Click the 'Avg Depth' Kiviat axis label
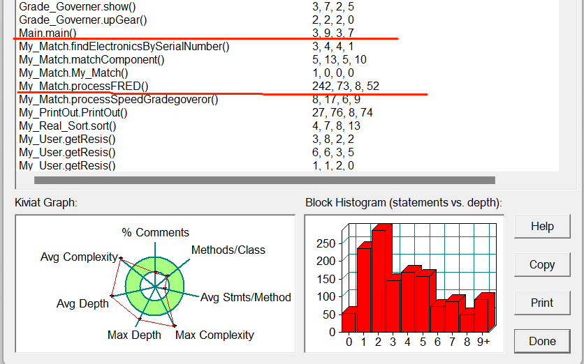The width and height of the screenshot is (584, 364). (x=82, y=303)
